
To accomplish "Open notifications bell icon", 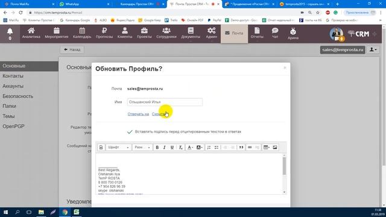I will coord(10,31).
